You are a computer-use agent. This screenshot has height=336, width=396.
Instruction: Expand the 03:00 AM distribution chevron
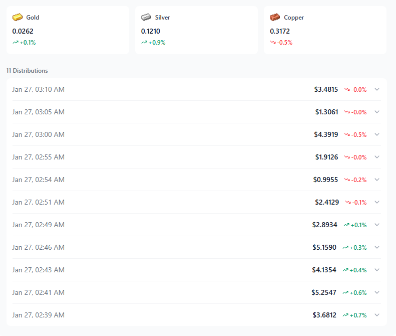tap(377, 134)
